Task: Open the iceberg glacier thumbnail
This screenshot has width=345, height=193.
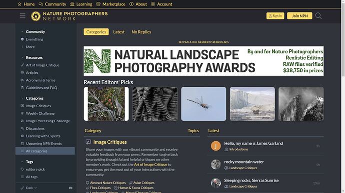Action: click(x=252, y=104)
